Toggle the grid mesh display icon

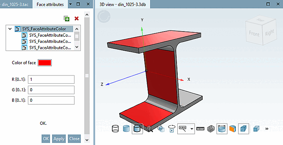(211, 129)
